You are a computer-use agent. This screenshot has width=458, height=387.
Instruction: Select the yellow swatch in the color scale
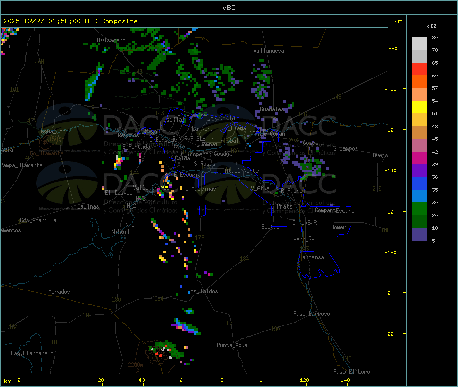coord(419,107)
